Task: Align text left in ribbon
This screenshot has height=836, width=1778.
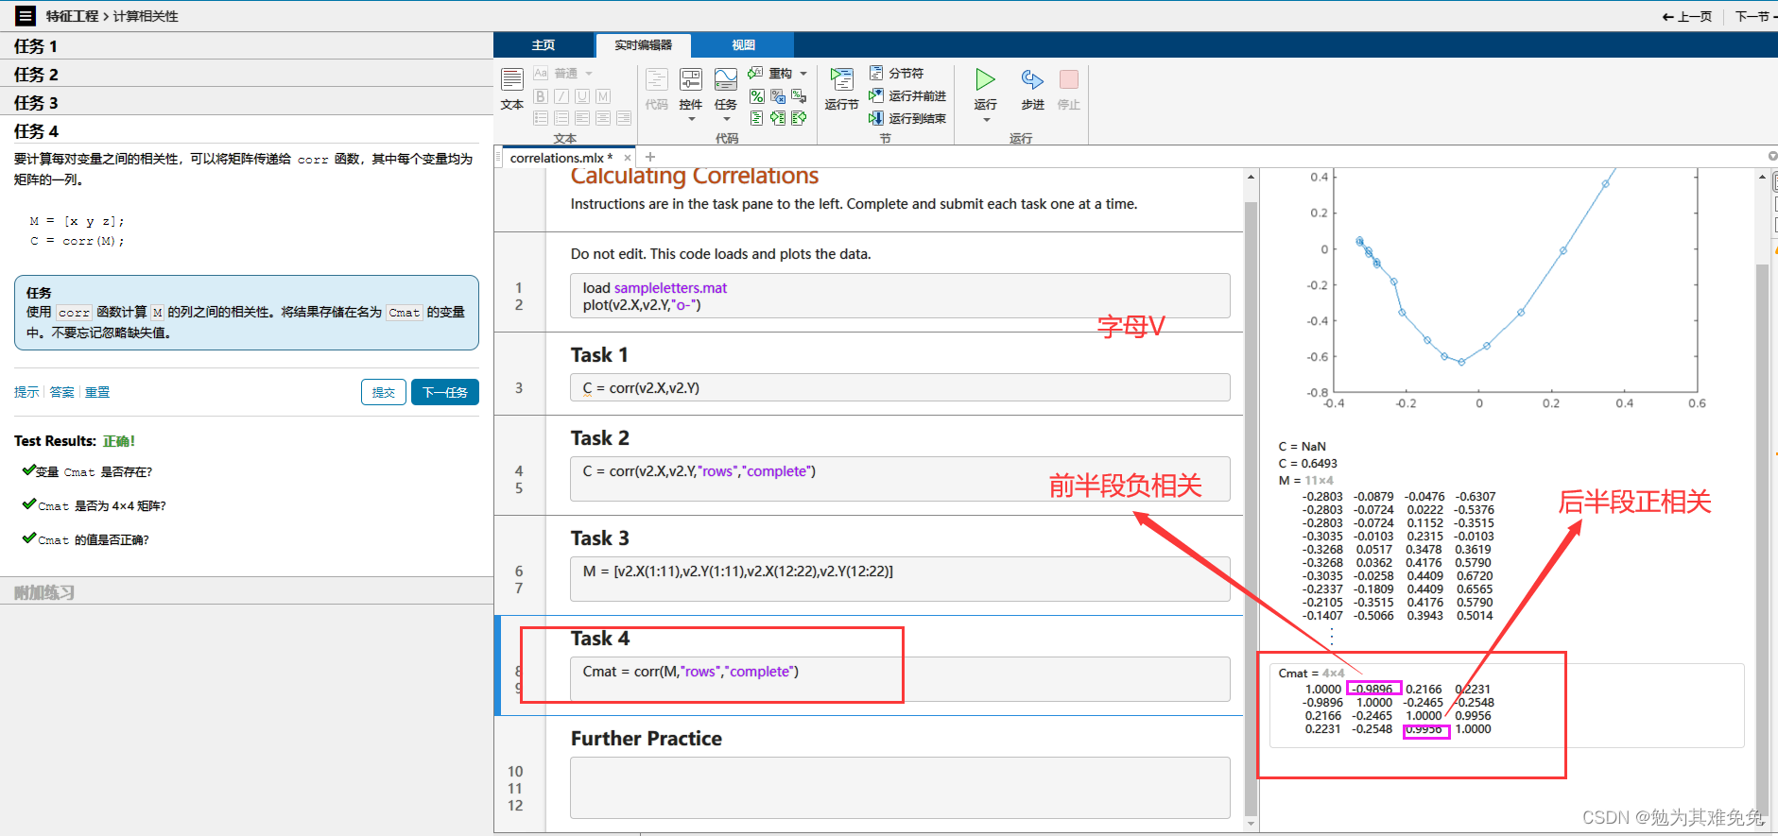Action: (x=582, y=118)
